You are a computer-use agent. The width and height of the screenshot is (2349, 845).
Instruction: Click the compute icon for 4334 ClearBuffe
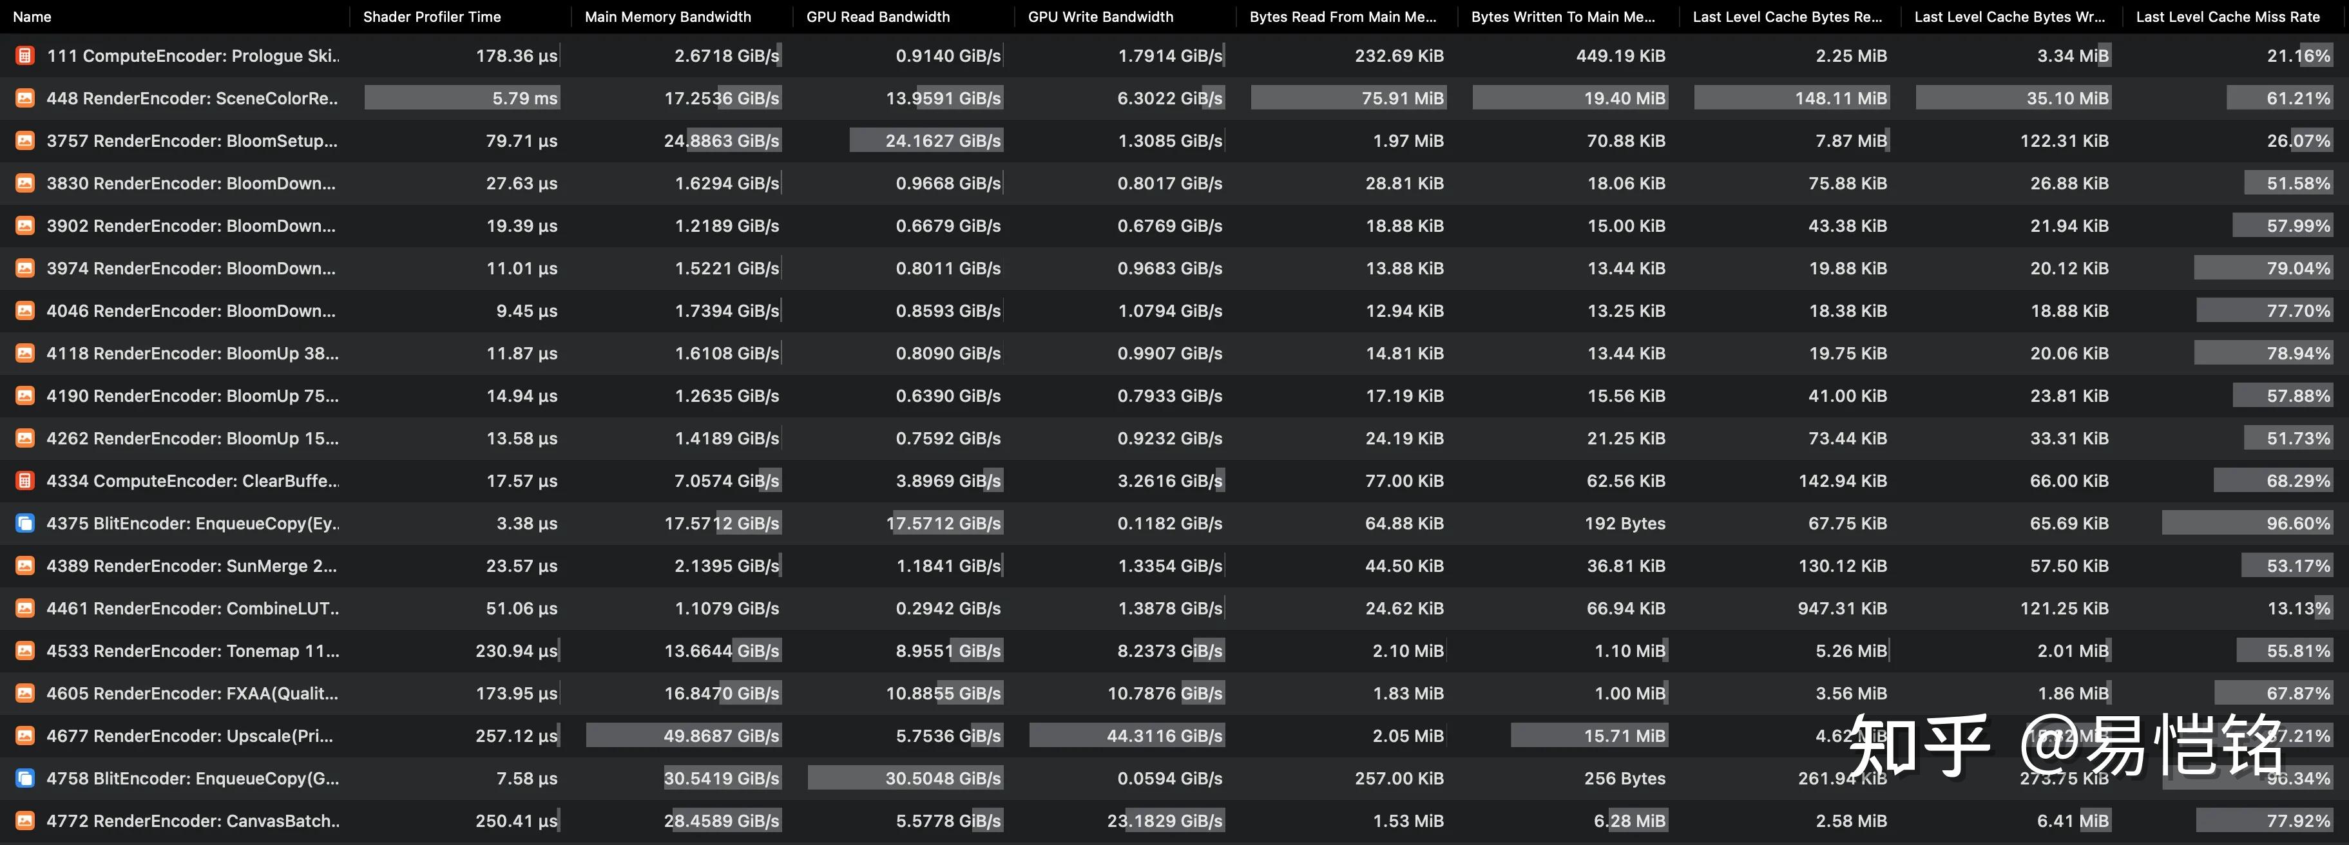pyautogui.click(x=24, y=481)
